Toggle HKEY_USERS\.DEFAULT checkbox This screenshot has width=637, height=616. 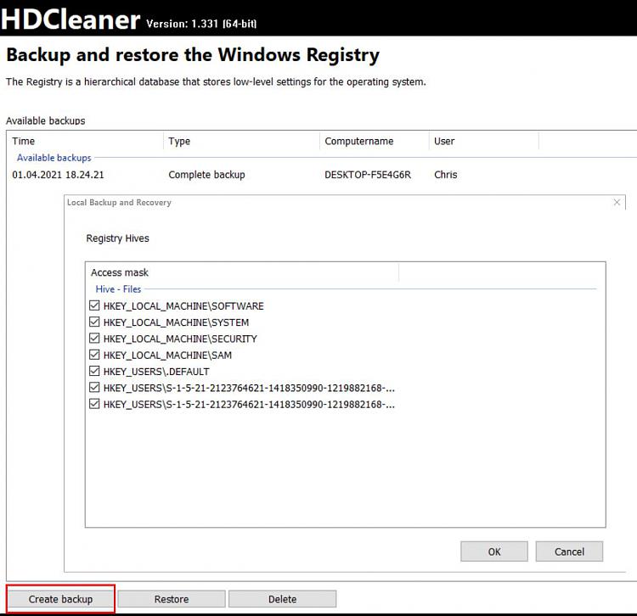coord(94,371)
